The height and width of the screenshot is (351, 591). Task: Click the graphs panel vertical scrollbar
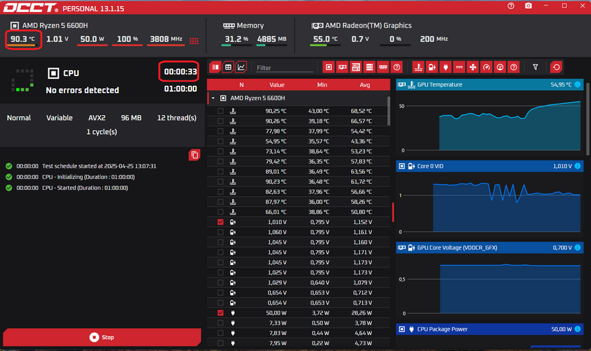point(588,119)
